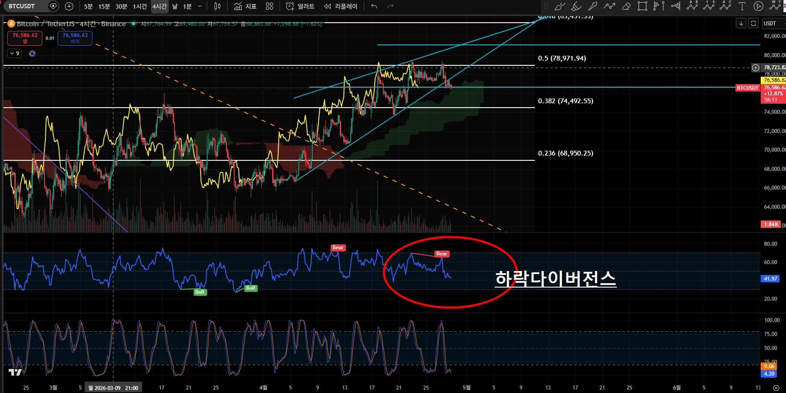Screen dimensions: 786x393
Task: Click the red 76,586.62 sell button
Action: 25,38
